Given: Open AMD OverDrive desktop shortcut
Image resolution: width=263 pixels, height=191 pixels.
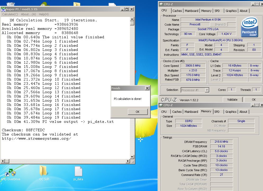Looking at the screenshot, I should pos(10,175).
